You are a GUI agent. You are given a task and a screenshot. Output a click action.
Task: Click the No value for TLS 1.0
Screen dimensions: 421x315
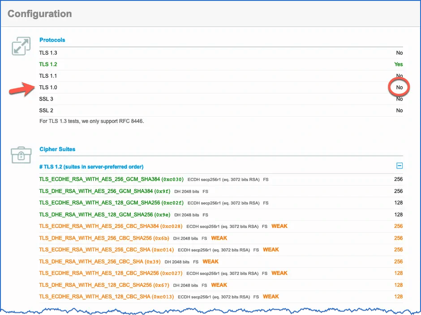pyautogui.click(x=399, y=87)
